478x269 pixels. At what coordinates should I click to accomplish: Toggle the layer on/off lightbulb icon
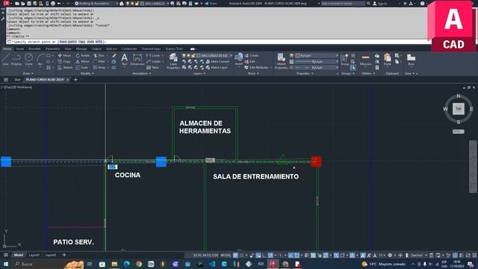tap(184, 55)
